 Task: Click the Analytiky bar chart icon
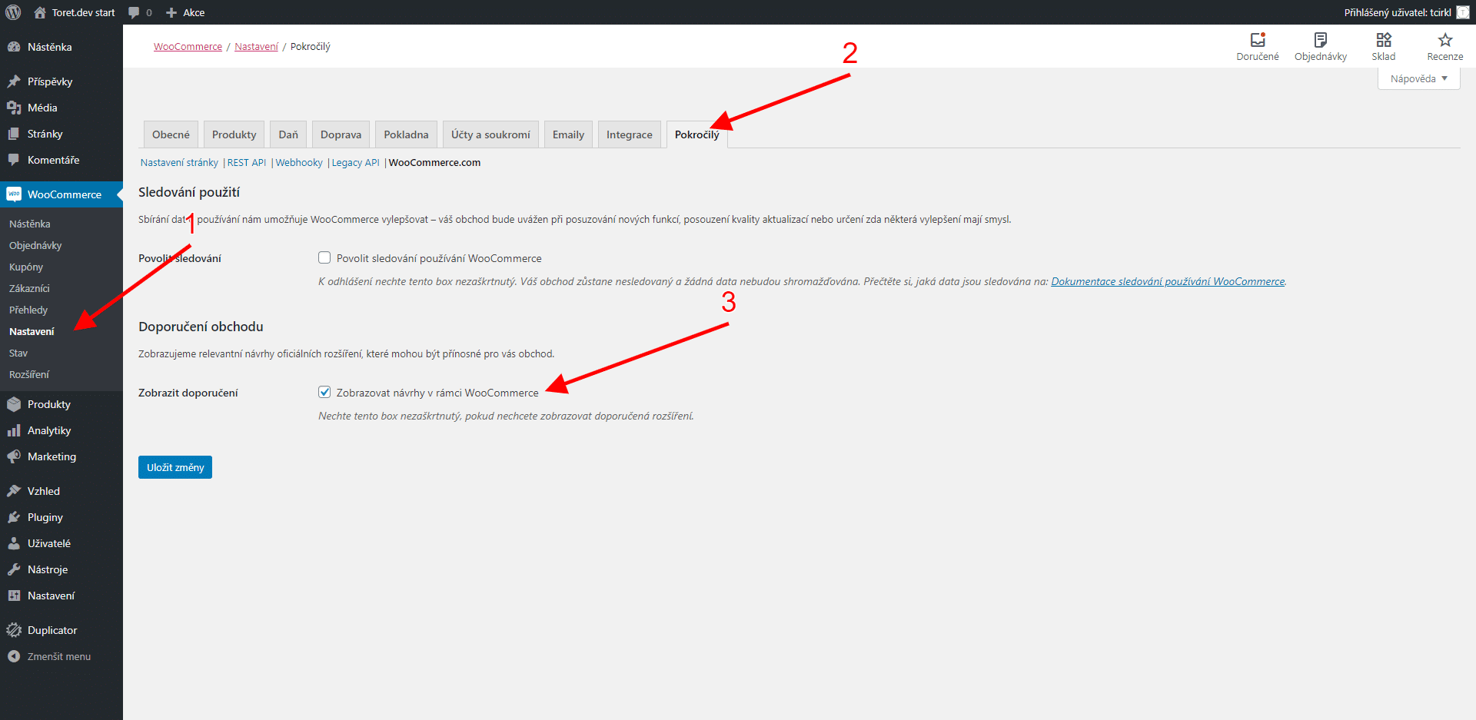coord(14,430)
